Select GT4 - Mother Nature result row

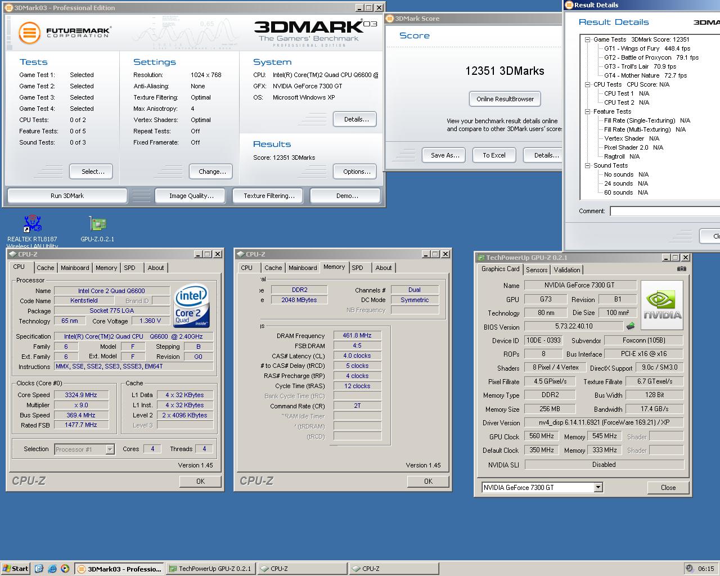coord(645,75)
